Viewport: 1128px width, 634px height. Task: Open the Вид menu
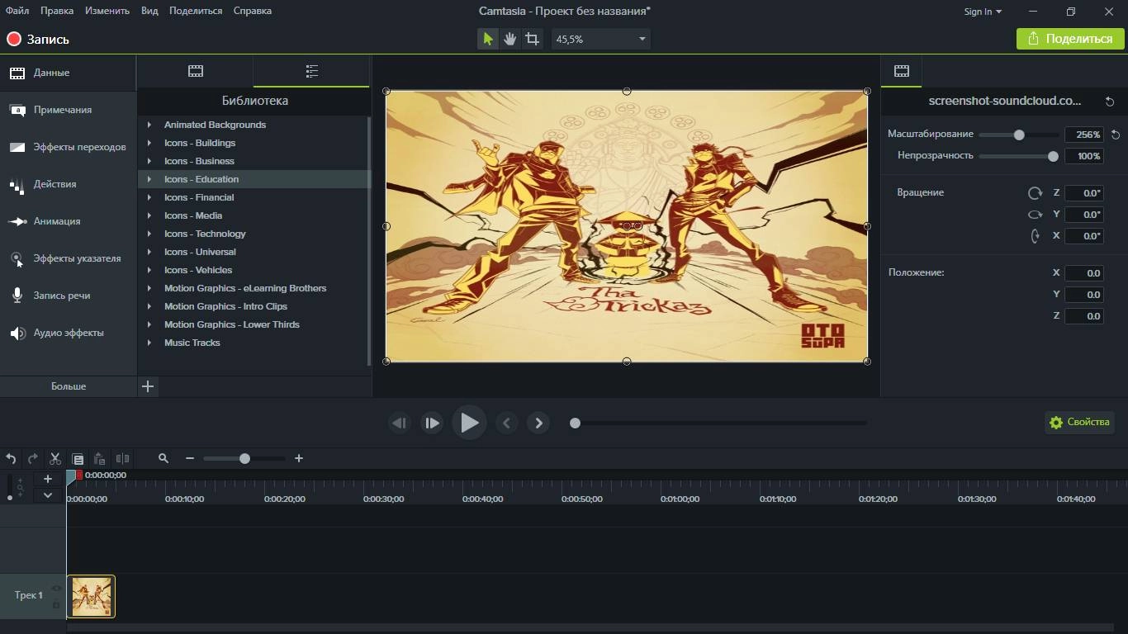click(149, 11)
